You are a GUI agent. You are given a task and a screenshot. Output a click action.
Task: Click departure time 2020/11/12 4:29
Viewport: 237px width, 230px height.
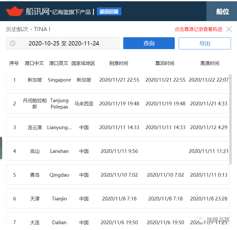[x=209, y=127]
